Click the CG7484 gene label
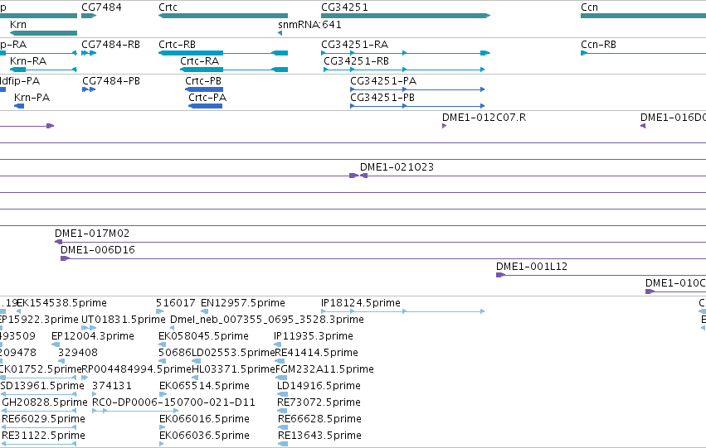Image resolution: width=706 pixels, height=448 pixels. pyautogui.click(x=101, y=7)
